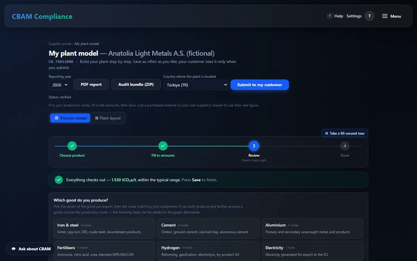Switch to the Process model tab

(x=70, y=118)
